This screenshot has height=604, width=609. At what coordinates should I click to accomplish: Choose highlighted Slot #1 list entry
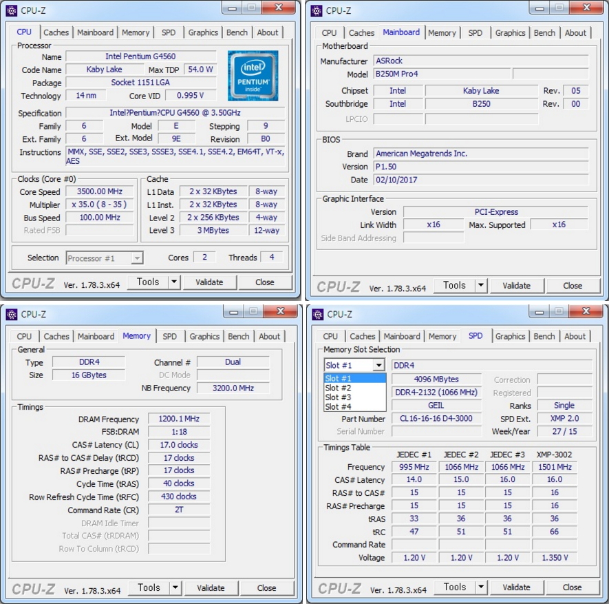click(355, 379)
